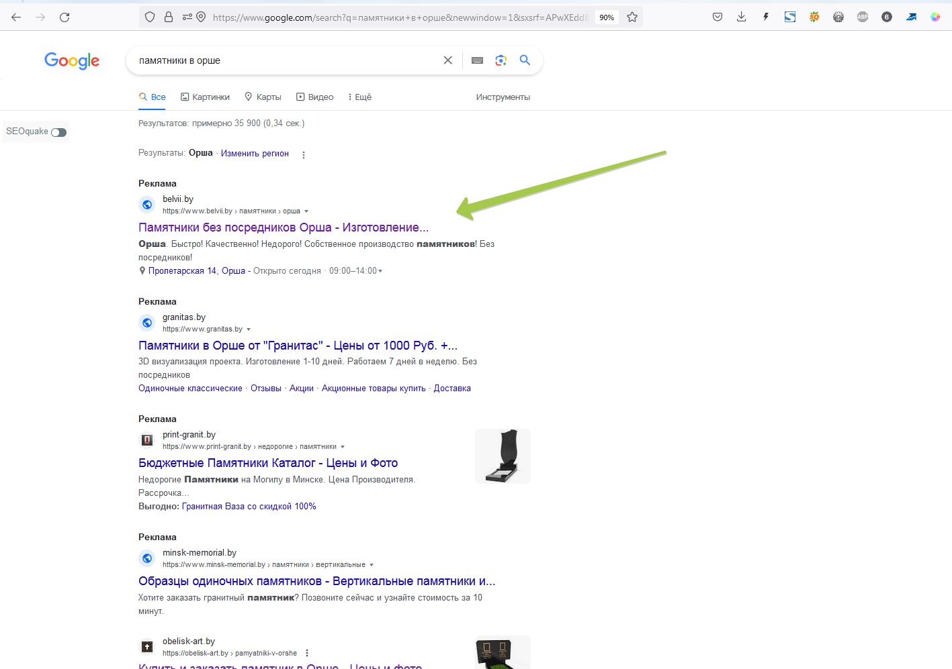This screenshot has width=952, height=669.
Task: Switch to the Видео tab
Action: [x=315, y=97]
